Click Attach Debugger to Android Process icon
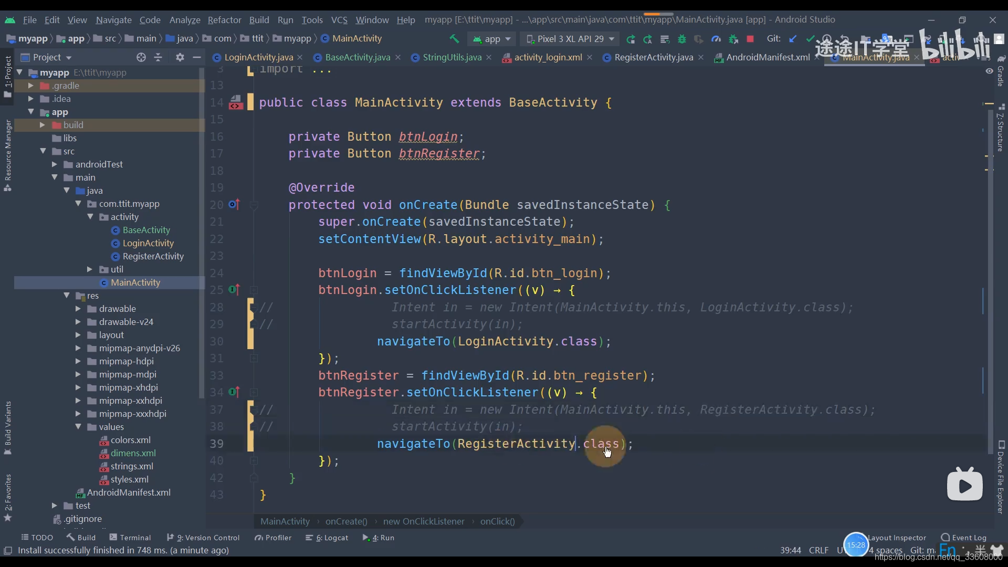Viewport: 1008px width, 567px height. pos(733,39)
